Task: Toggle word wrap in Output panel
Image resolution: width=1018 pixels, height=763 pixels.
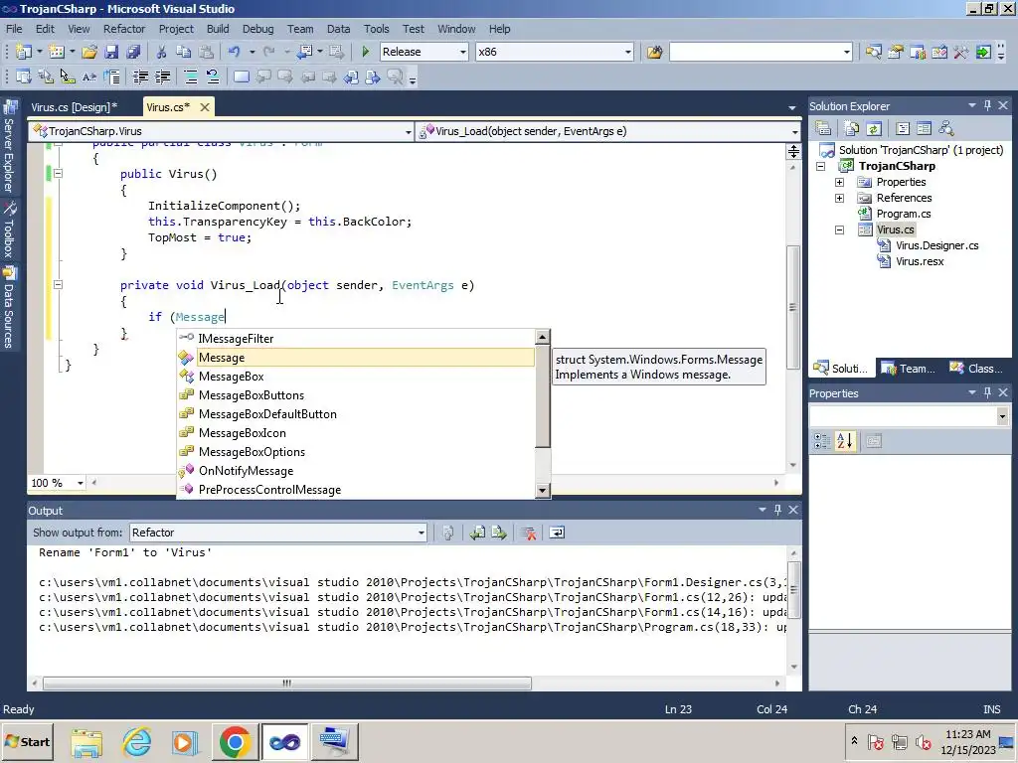Action: 557,534
